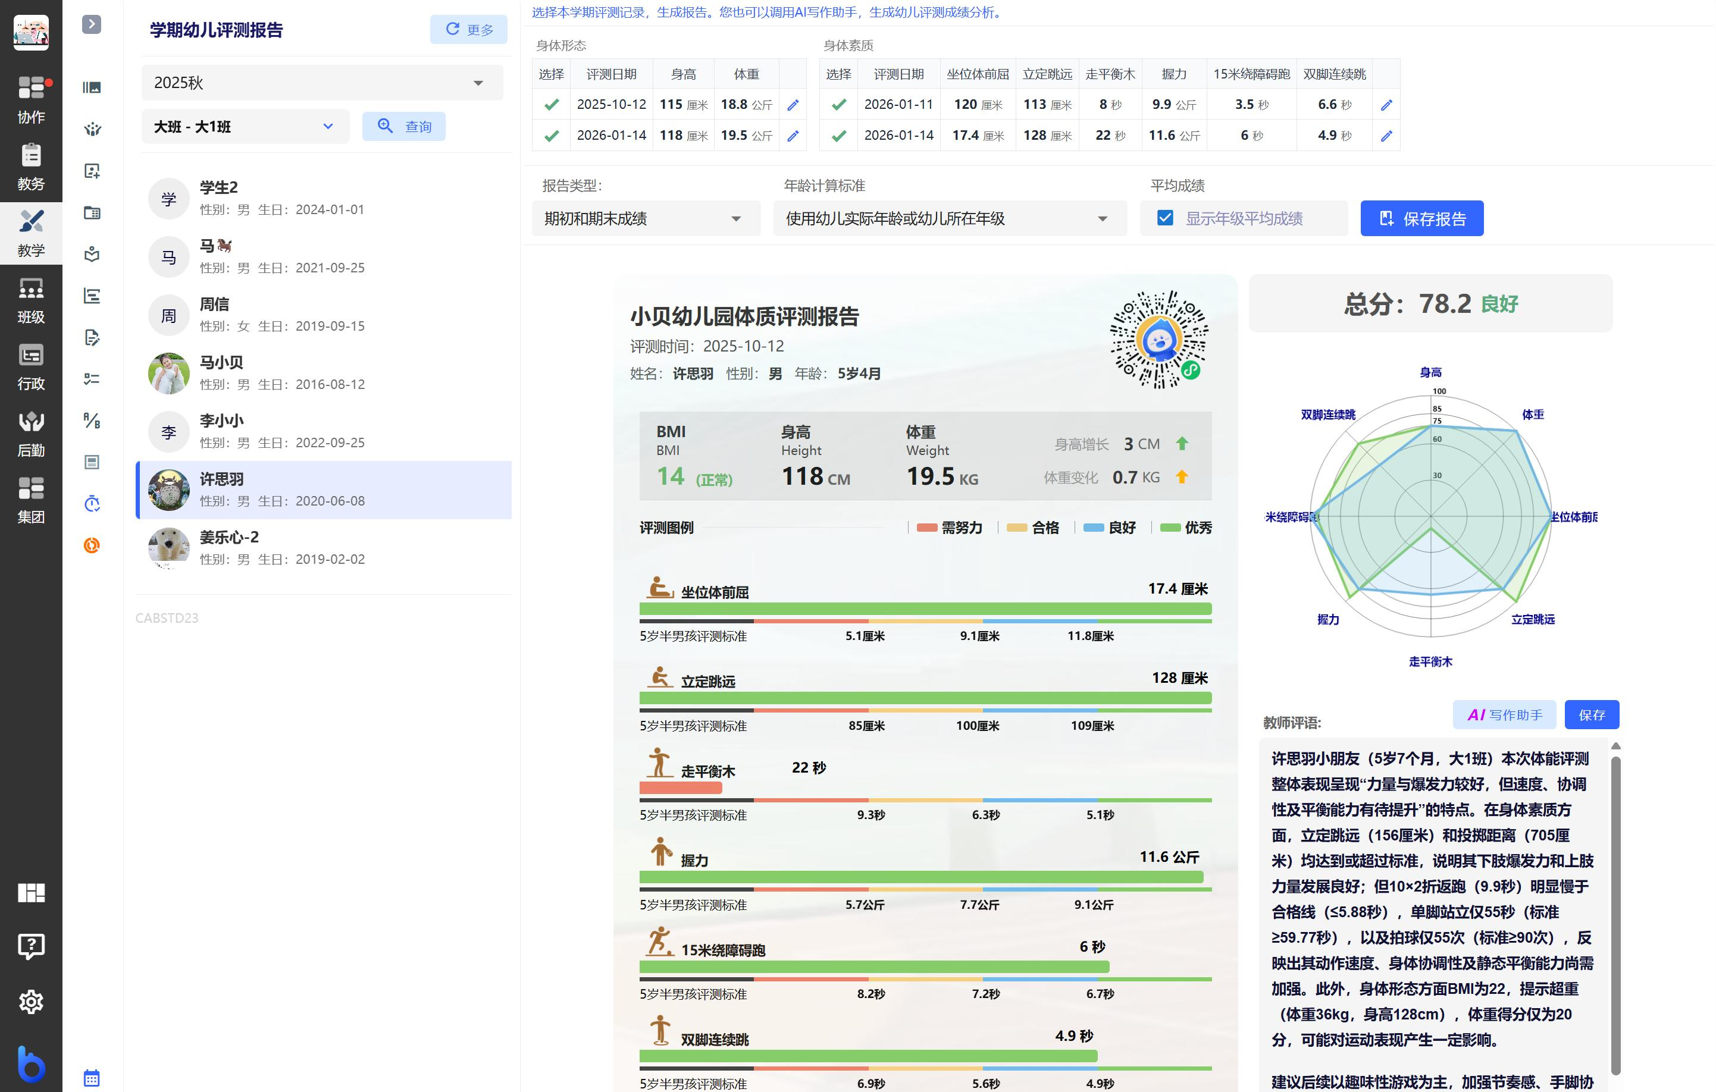Open the 2025秋 semester dropdown
1716x1092 pixels.
(322, 83)
